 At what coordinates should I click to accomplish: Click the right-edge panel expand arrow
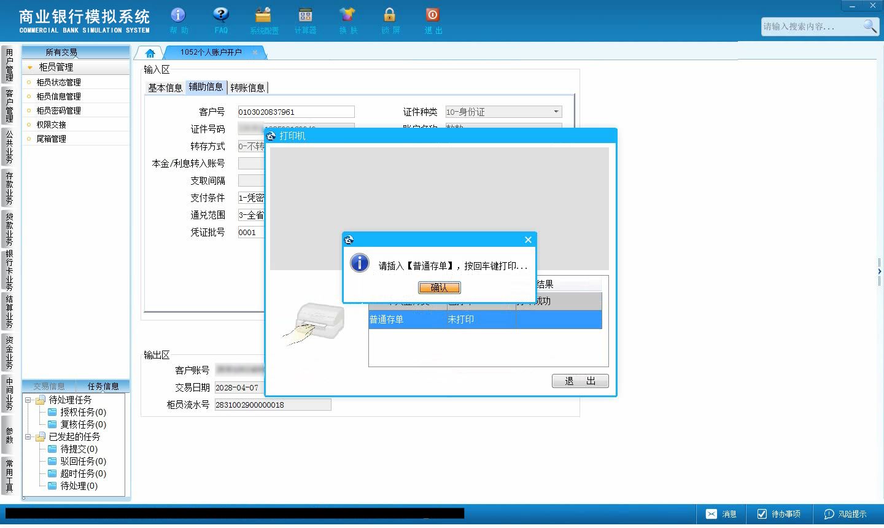click(x=880, y=271)
